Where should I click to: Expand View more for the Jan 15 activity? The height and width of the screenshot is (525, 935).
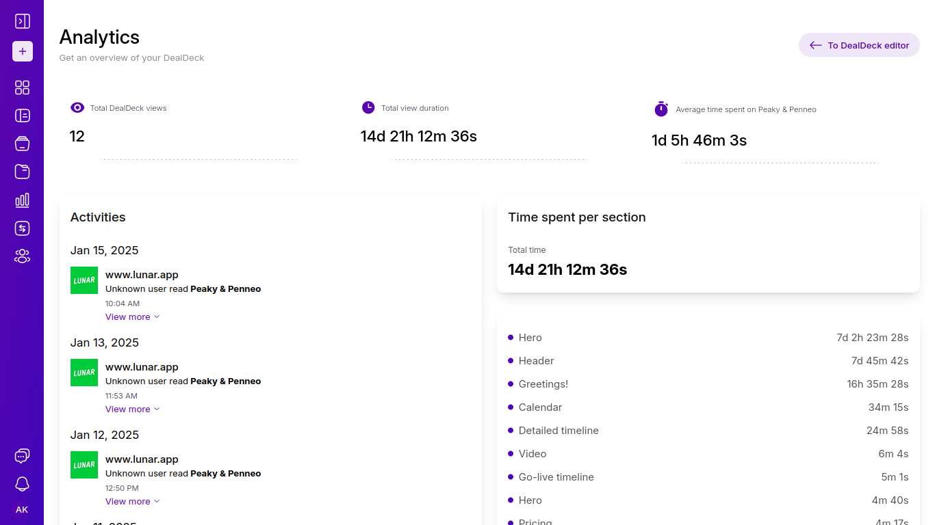[133, 317]
